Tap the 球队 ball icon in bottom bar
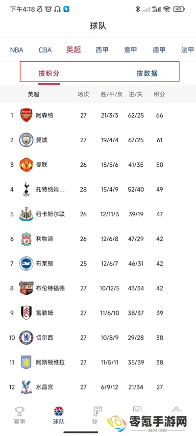The height and width of the screenshot is (436, 196). coord(59,411)
